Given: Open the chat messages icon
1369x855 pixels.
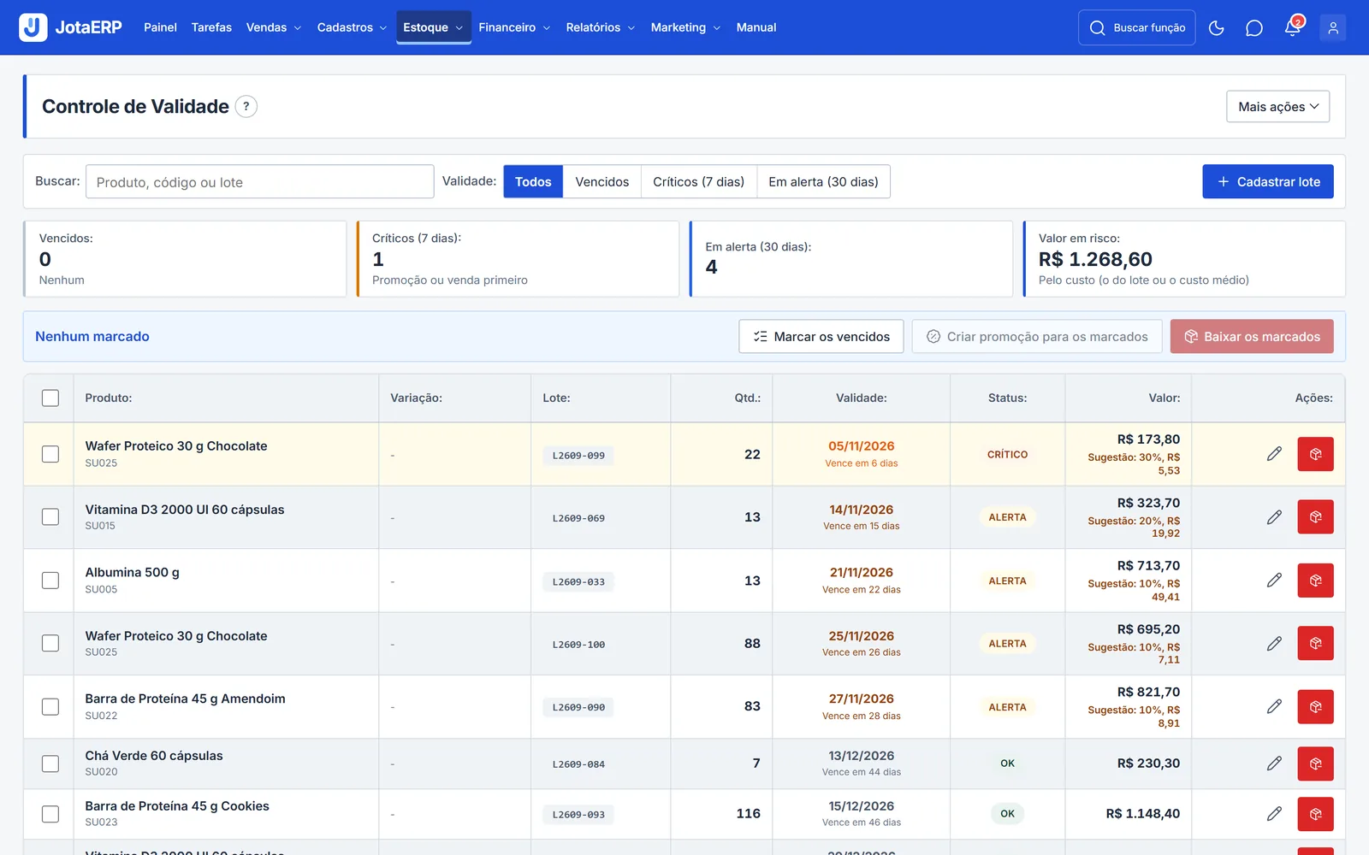Looking at the screenshot, I should click(1254, 28).
